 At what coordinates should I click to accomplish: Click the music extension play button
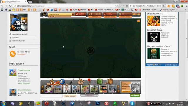click(121, 6)
